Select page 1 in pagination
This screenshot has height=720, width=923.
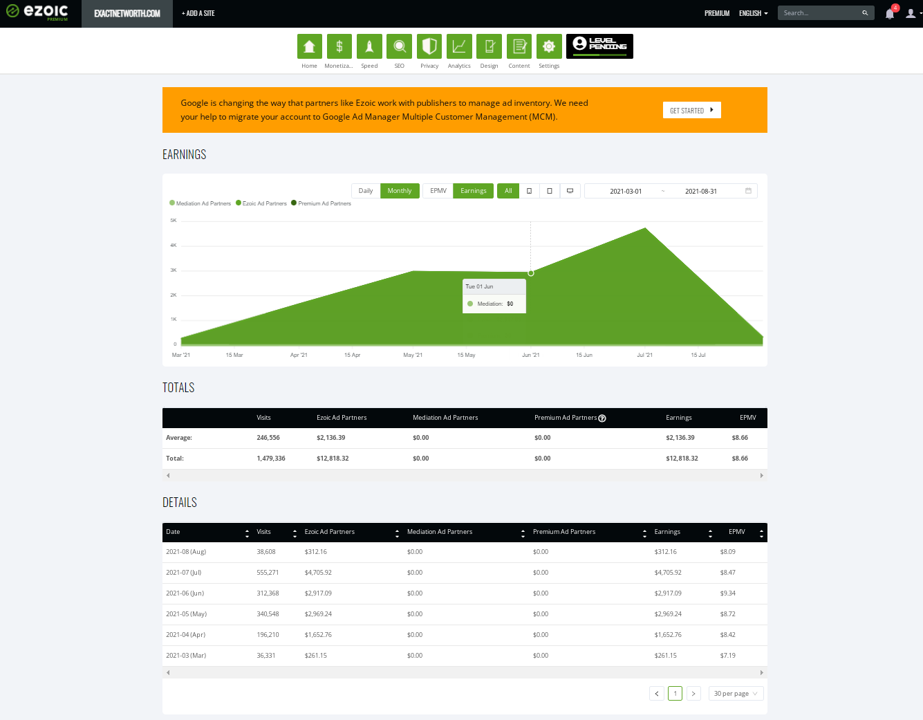(675, 694)
